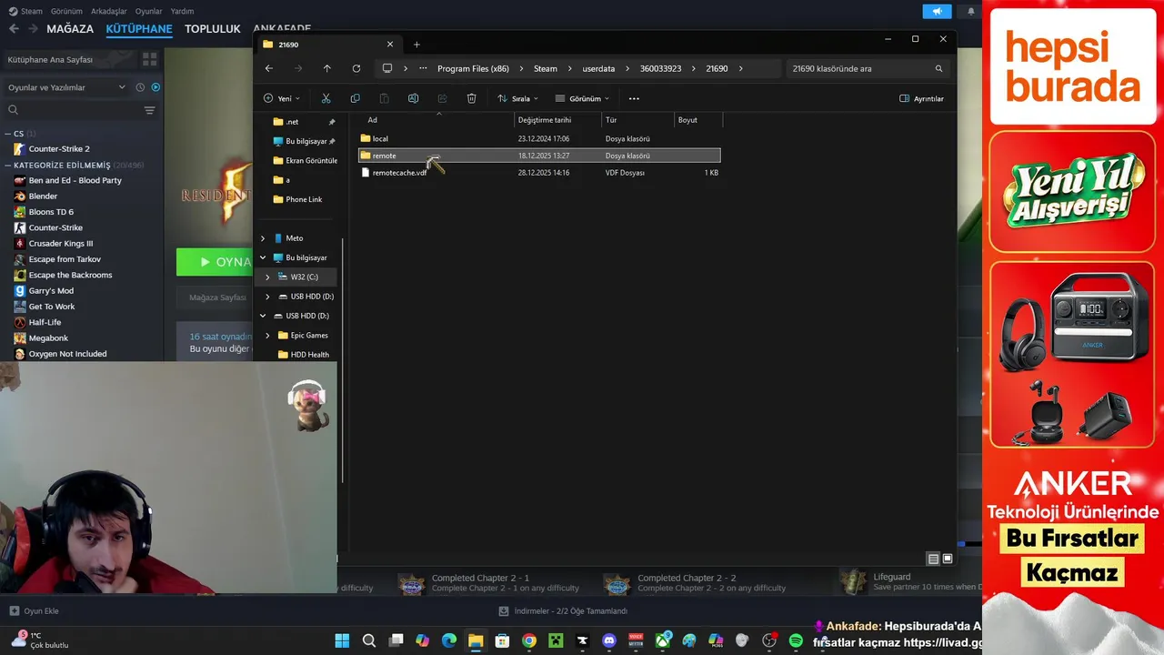Click the Cut scissors icon
The width and height of the screenshot is (1164, 655).
326,98
